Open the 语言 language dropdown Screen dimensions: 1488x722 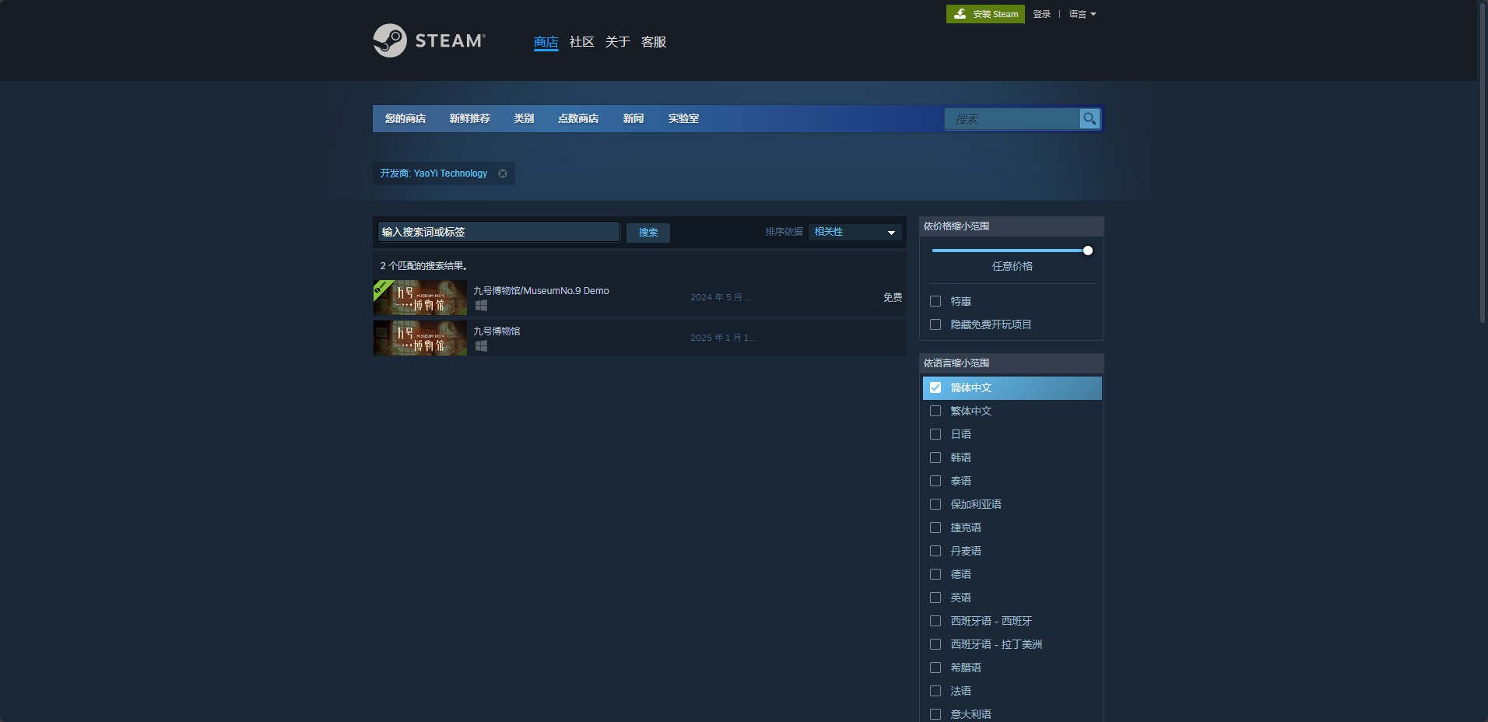click(1083, 14)
